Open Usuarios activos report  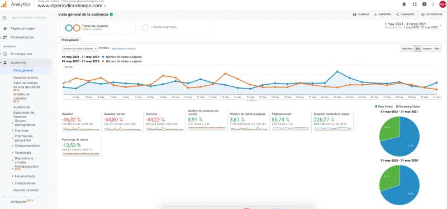point(26,77)
